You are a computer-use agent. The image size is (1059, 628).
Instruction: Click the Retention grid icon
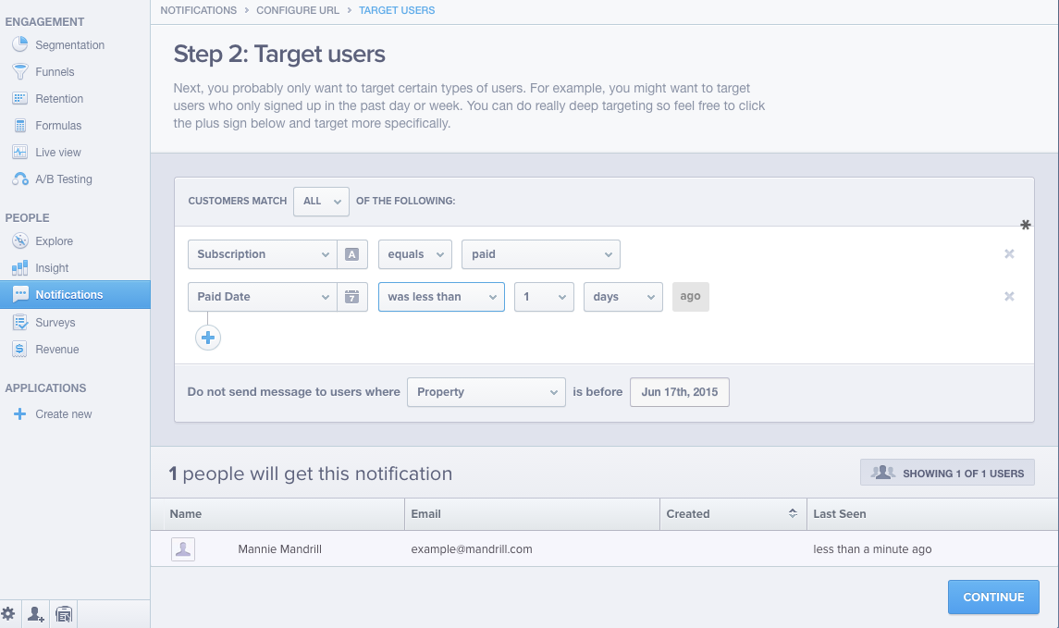pos(20,99)
